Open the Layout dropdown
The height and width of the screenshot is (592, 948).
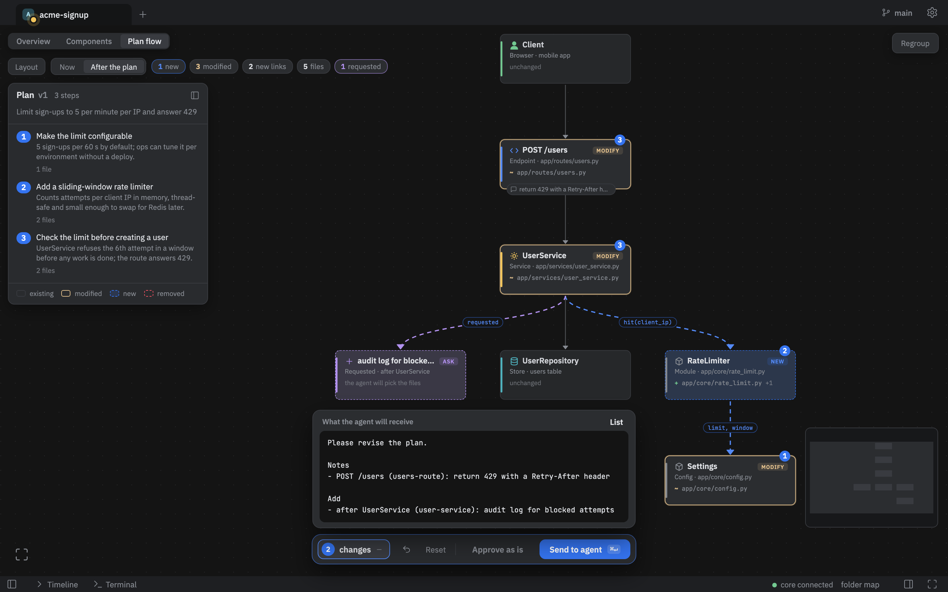click(26, 67)
